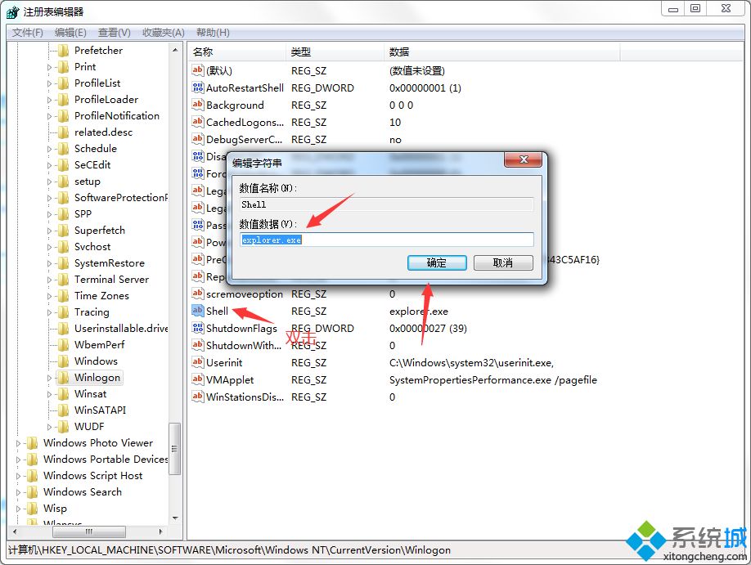Expand the Windows Portable Devices node

click(18, 460)
